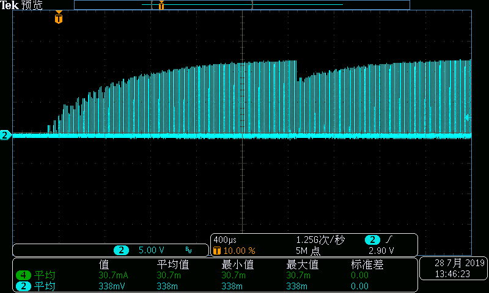Click the 最大值 column header
Image resolution: width=489 pixels, height=293 pixels.
coord(303,265)
